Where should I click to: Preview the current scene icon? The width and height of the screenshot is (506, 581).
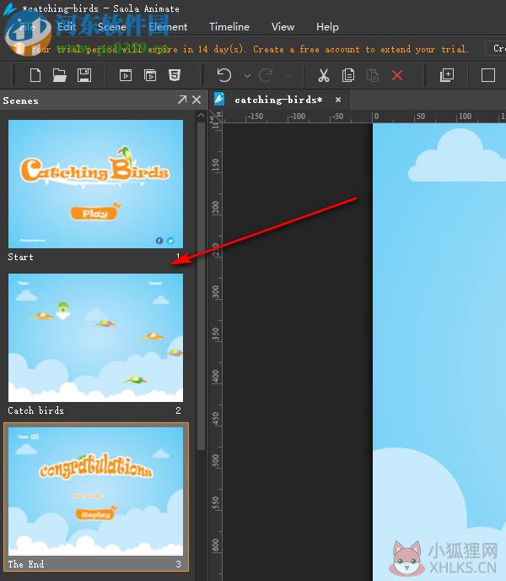pos(126,75)
